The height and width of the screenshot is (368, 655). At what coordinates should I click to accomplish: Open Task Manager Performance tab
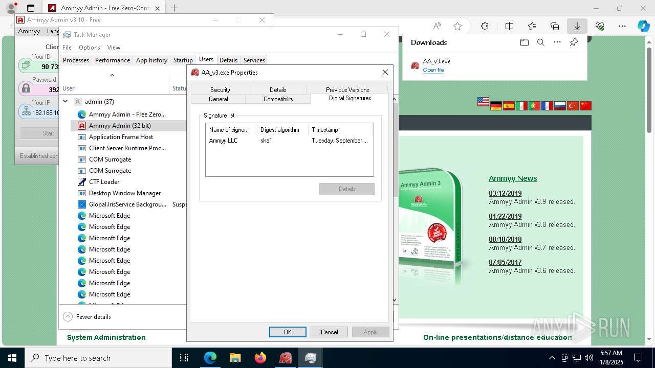[x=113, y=60]
